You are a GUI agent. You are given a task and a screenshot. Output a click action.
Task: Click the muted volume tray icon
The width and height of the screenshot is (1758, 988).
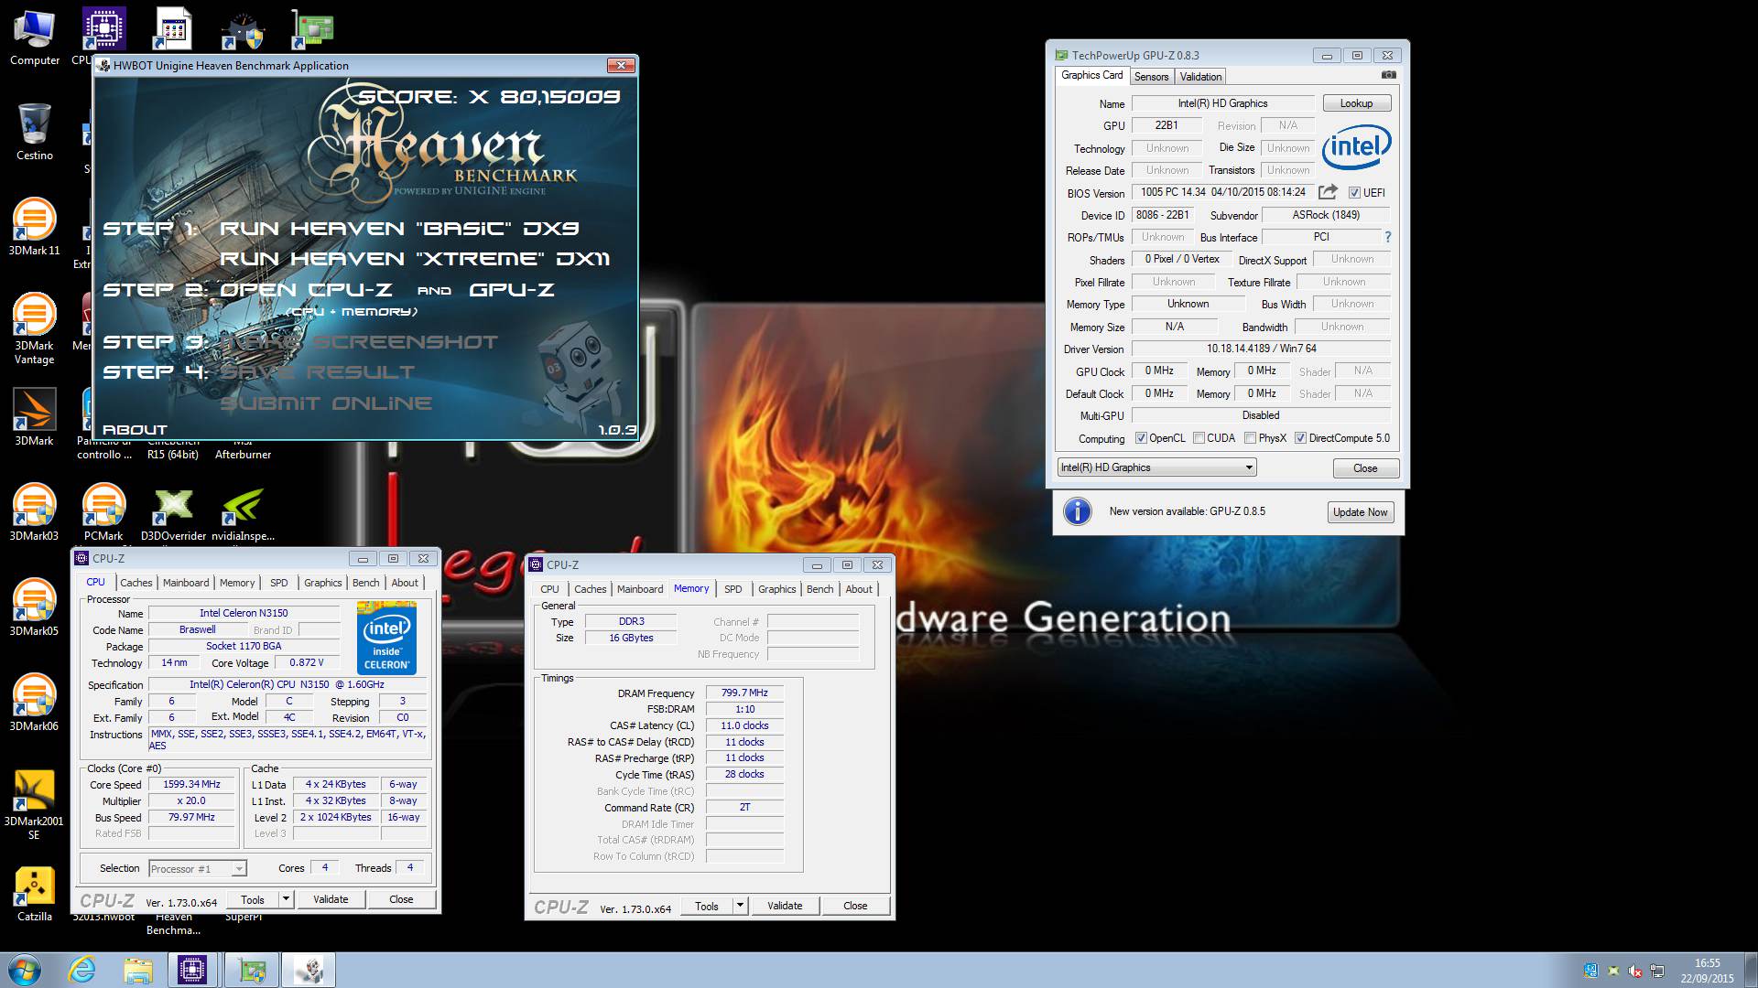(1635, 971)
